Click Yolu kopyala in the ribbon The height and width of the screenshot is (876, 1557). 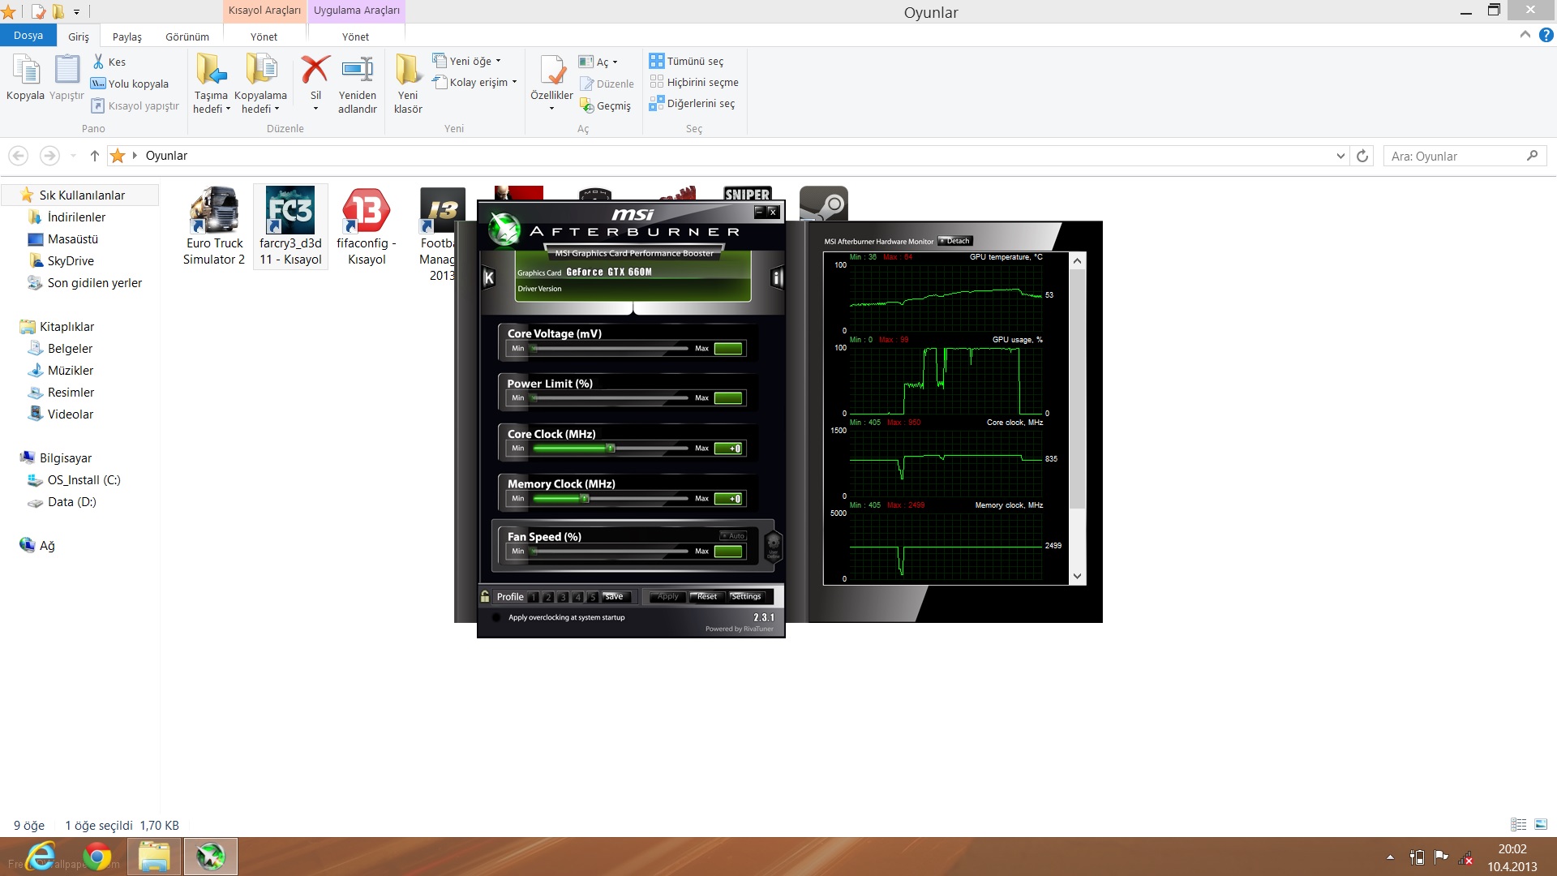pos(130,84)
